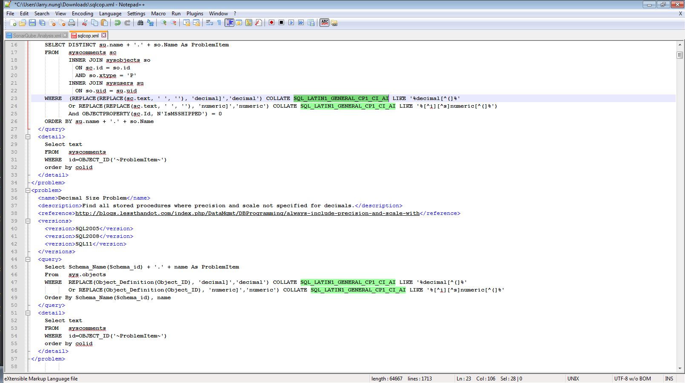
Task: Click the Zoom Out toolbar icon
Action: click(173, 23)
